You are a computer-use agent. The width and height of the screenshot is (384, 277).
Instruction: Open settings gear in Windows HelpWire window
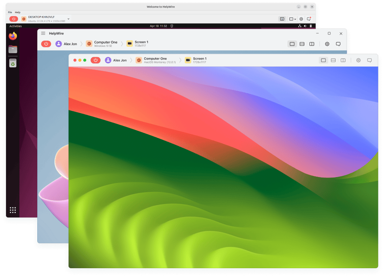pos(327,44)
